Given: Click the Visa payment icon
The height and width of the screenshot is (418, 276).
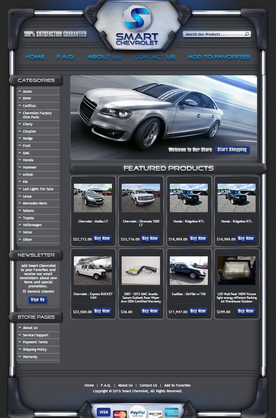Looking at the screenshot, I should pyautogui.click(x=103, y=412).
